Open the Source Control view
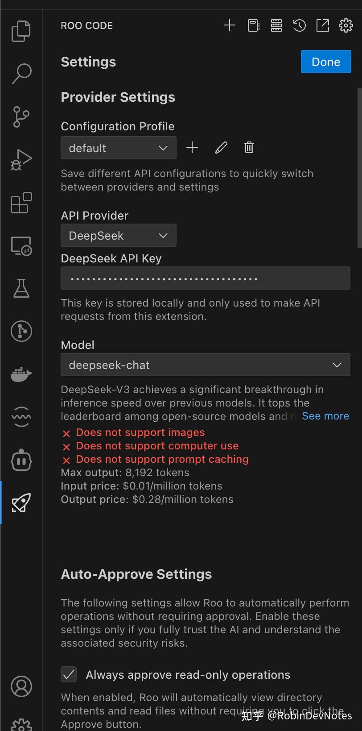This screenshot has width=362, height=731. click(x=21, y=116)
